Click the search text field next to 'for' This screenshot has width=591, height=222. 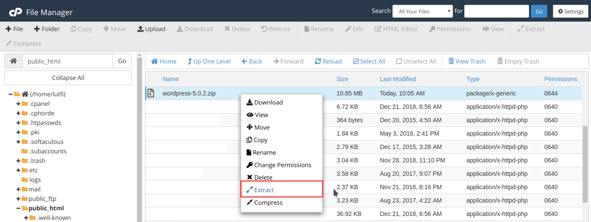tap(497, 11)
